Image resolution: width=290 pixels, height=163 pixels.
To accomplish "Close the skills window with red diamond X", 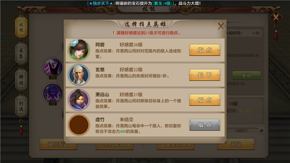I will click(276, 17).
